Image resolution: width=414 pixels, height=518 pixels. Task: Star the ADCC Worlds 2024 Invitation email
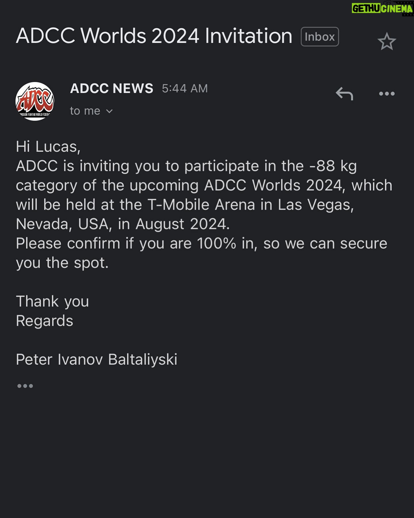[x=387, y=41]
